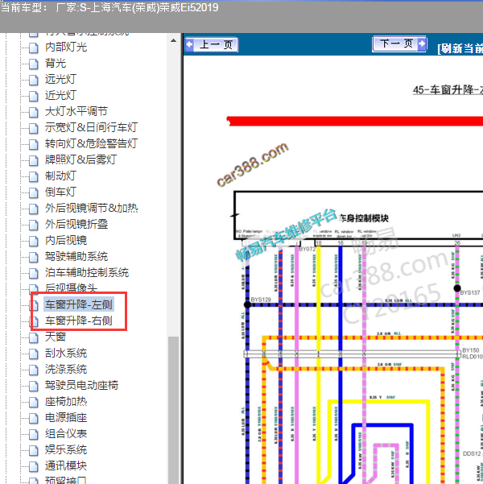483x484 pixels.
Task: Select the 制动灯 entry
Action: point(60,176)
